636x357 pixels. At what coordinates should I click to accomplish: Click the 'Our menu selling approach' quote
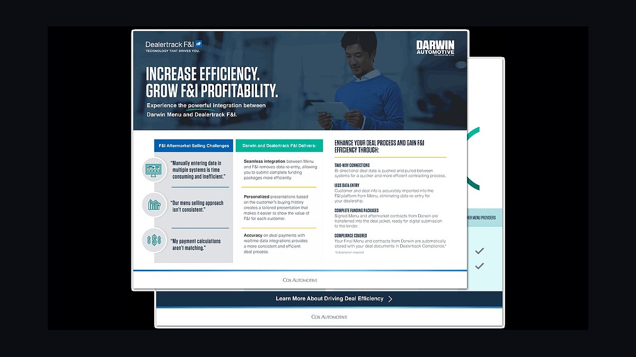(x=197, y=206)
